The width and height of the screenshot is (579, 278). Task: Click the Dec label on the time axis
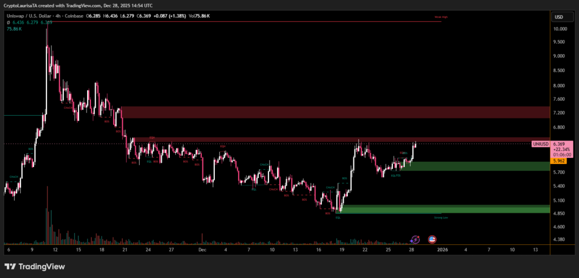coord(202,249)
